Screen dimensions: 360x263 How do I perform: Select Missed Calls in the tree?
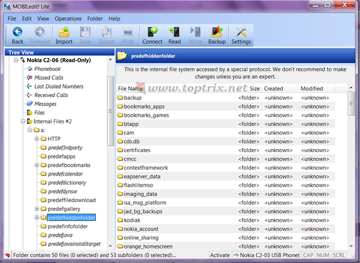[49, 77]
